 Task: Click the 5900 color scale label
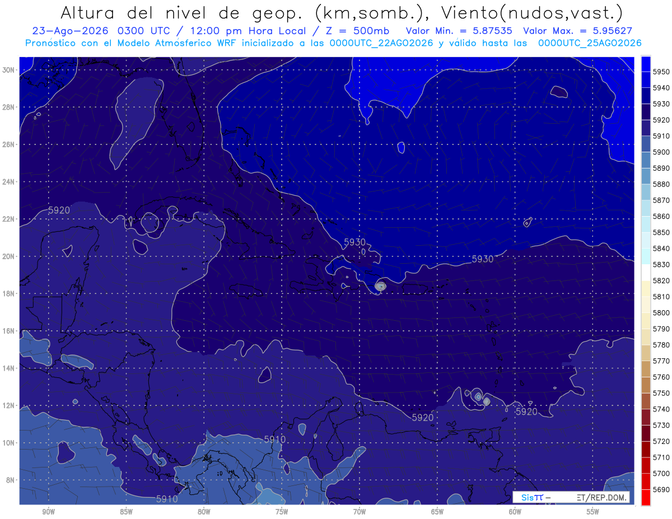(x=661, y=152)
